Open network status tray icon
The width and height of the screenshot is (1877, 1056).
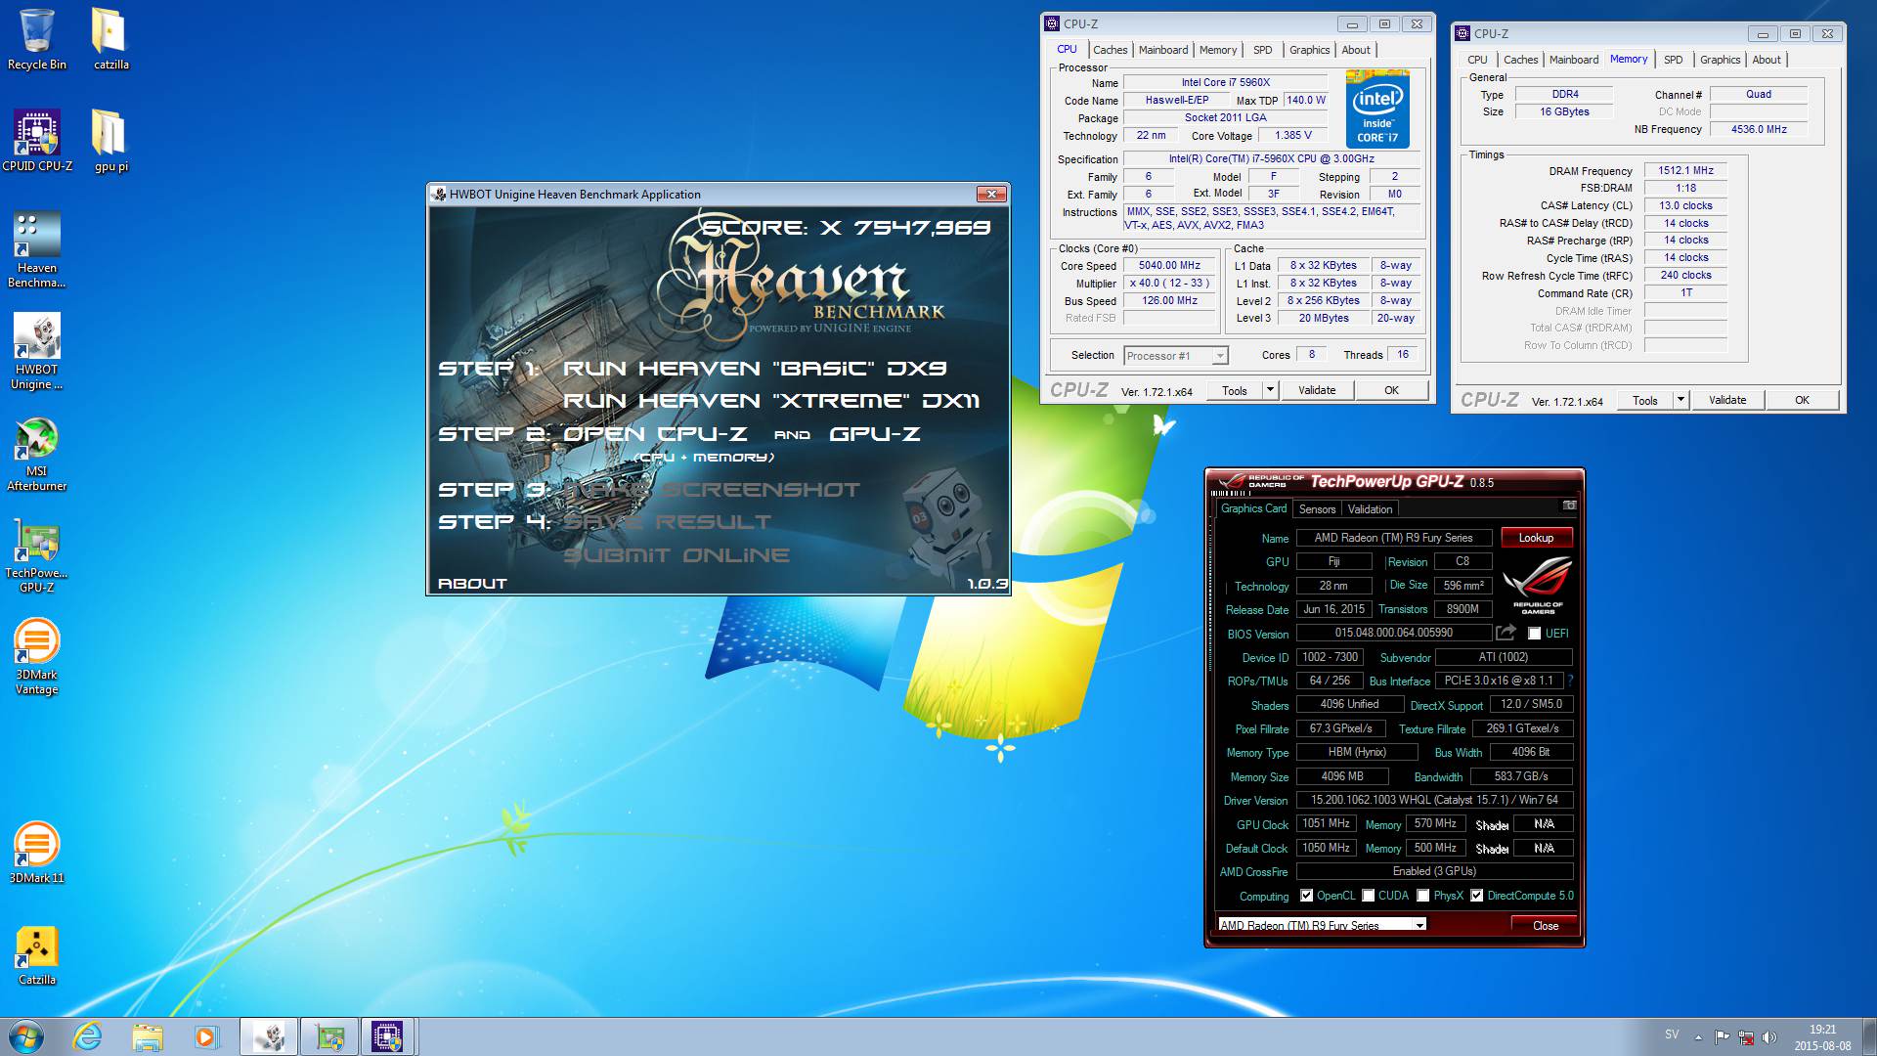(x=1746, y=1036)
